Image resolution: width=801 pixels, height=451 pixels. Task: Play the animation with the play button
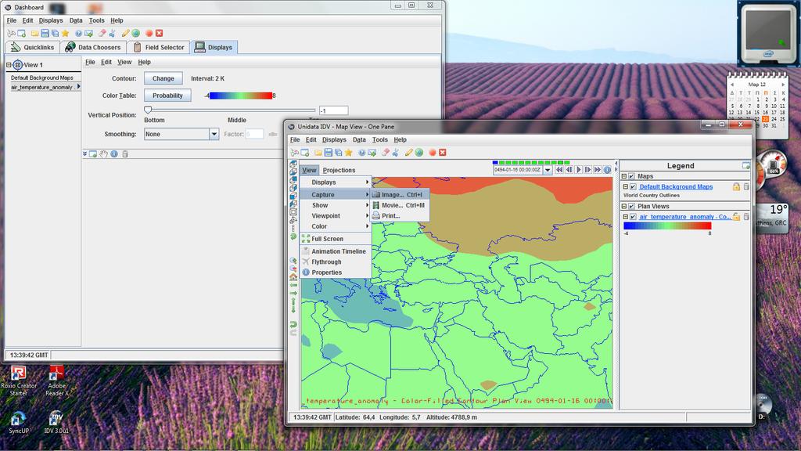pos(578,170)
